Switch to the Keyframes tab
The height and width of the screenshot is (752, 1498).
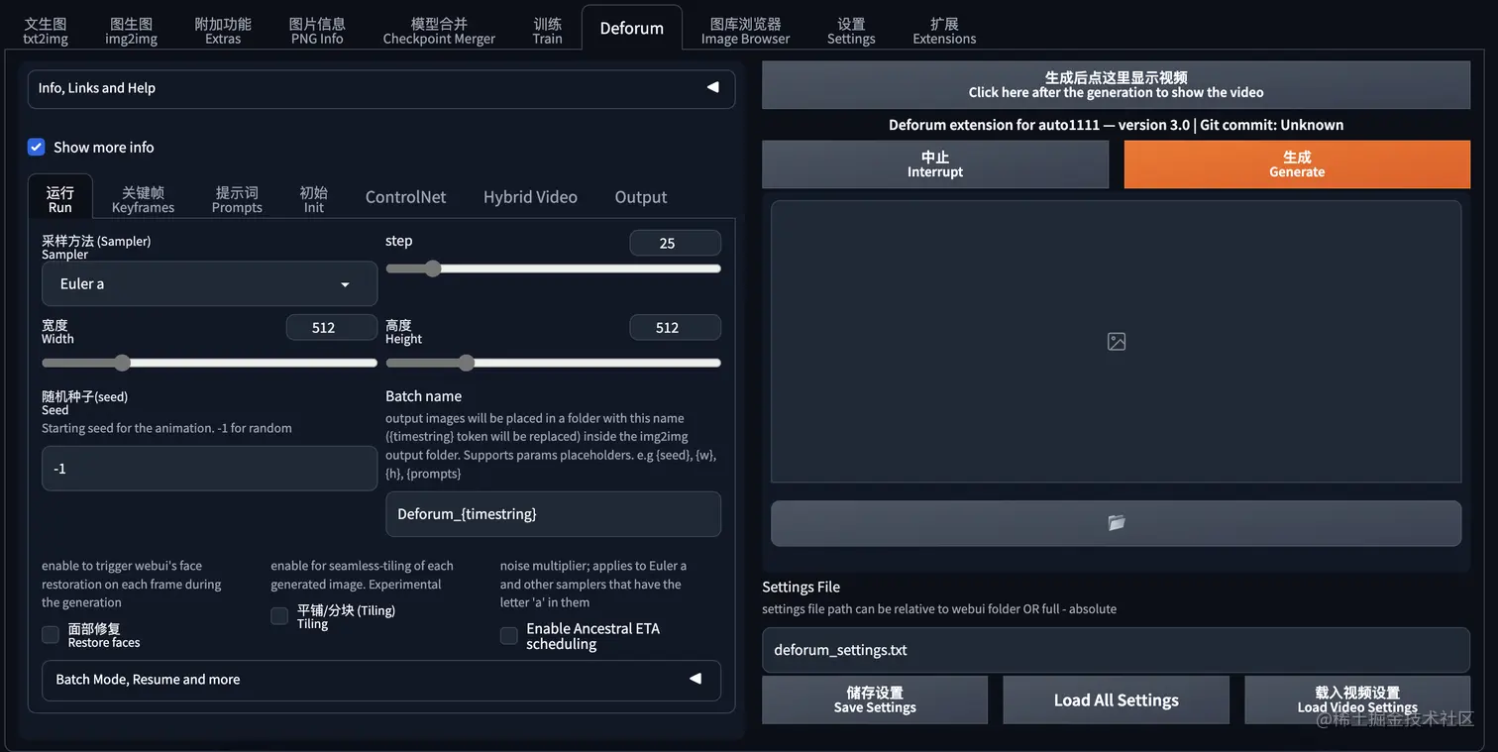[x=143, y=196]
